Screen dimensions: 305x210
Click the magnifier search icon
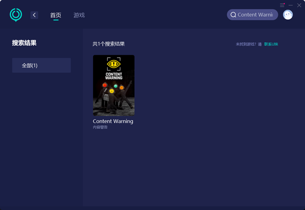click(x=233, y=15)
